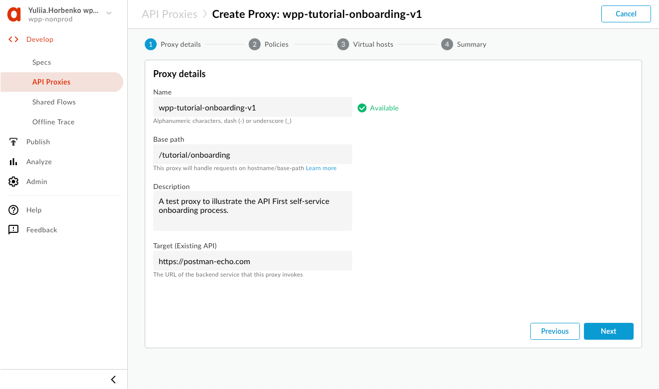Open the Learn more link
The image size is (659, 389).
click(x=321, y=168)
